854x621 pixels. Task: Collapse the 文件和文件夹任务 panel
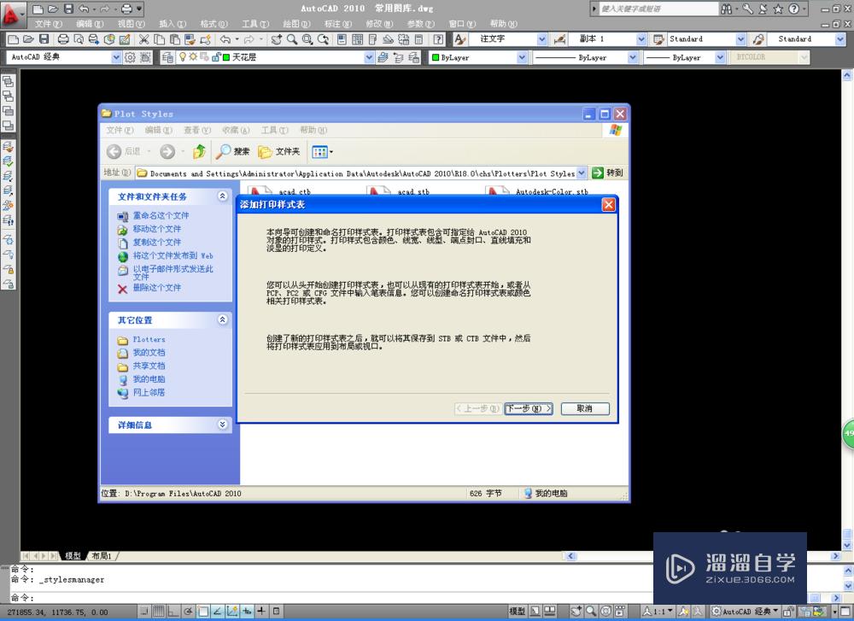coord(222,196)
